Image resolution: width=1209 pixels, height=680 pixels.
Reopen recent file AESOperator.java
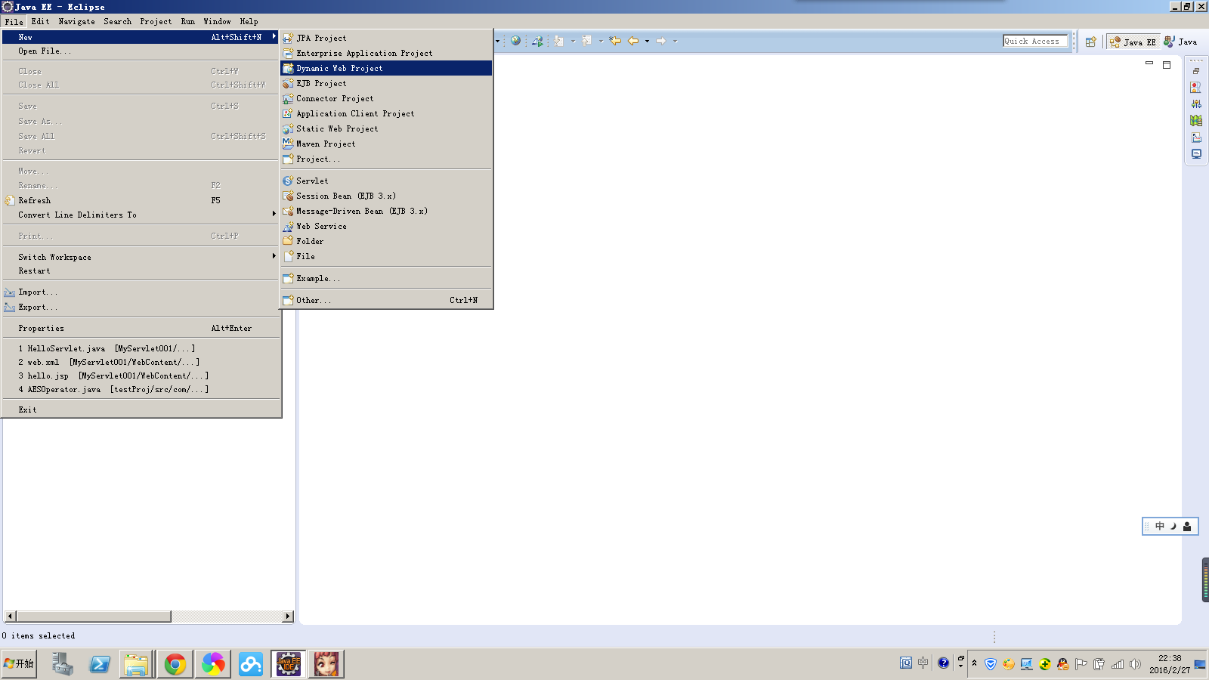(x=141, y=389)
